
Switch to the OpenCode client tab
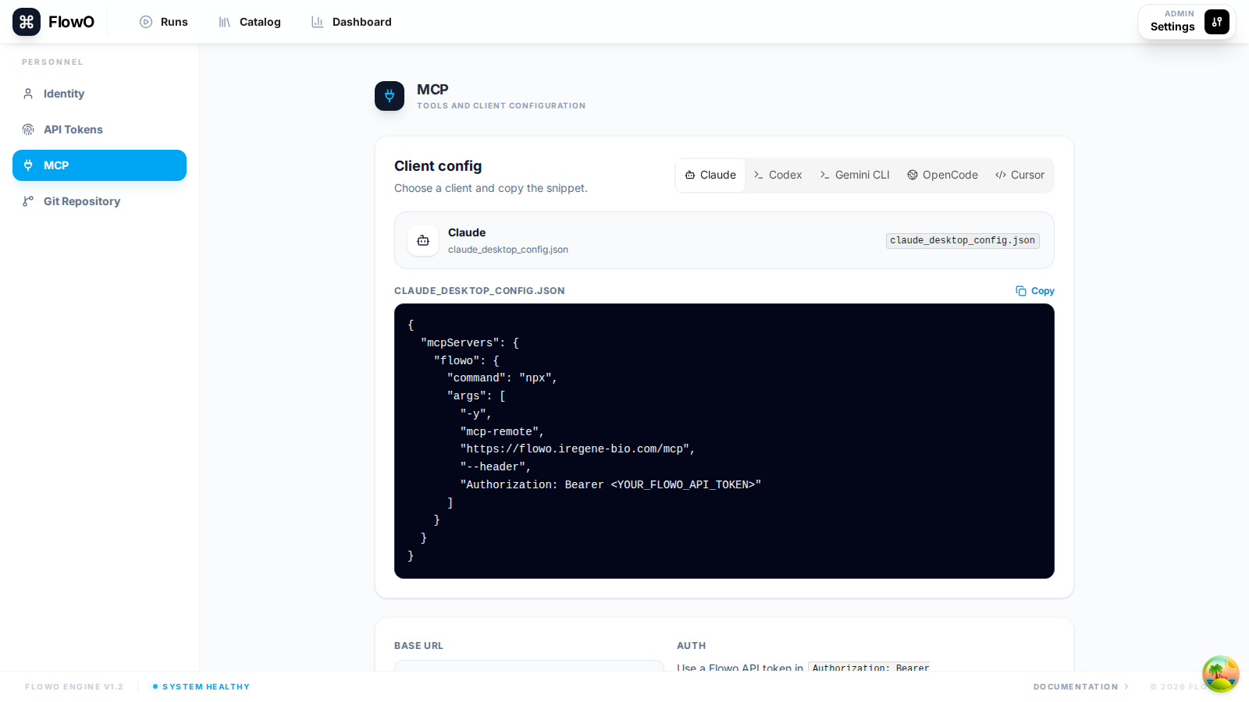[942, 175]
